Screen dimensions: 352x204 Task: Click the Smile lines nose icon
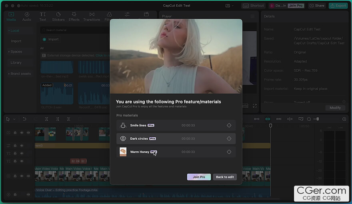pyautogui.click(x=123, y=126)
